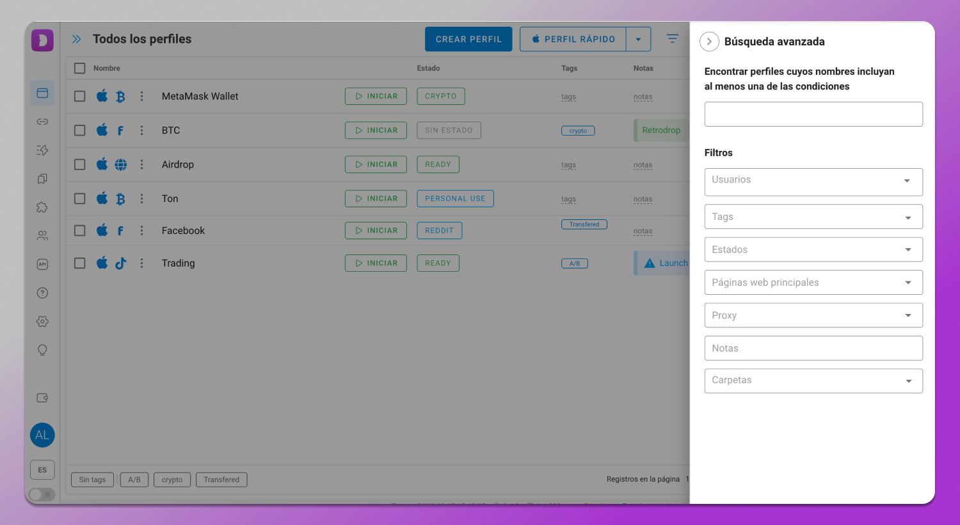960x525 pixels.
Task: Select all profiles with header checkbox
Action: pos(80,68)
